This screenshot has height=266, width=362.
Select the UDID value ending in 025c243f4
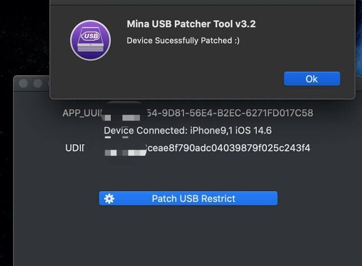pyautogui.click(x=228, y=148)
